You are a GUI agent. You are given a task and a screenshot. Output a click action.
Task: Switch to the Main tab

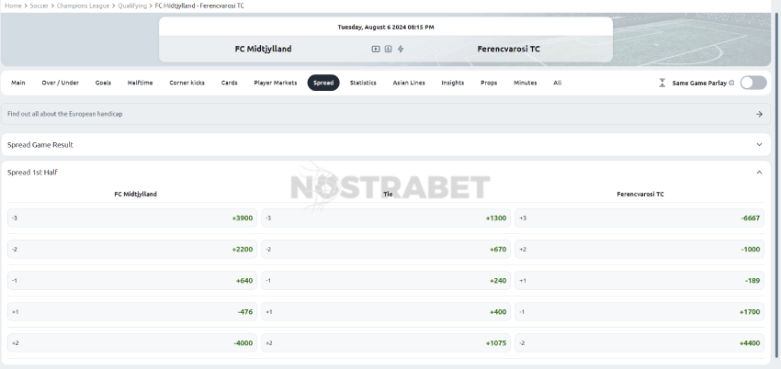click(x=18, y=83)
